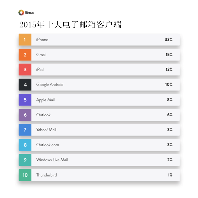Open the Google Android entry
The height and width of the screenshot is (198, 198).
pos(99,85)
